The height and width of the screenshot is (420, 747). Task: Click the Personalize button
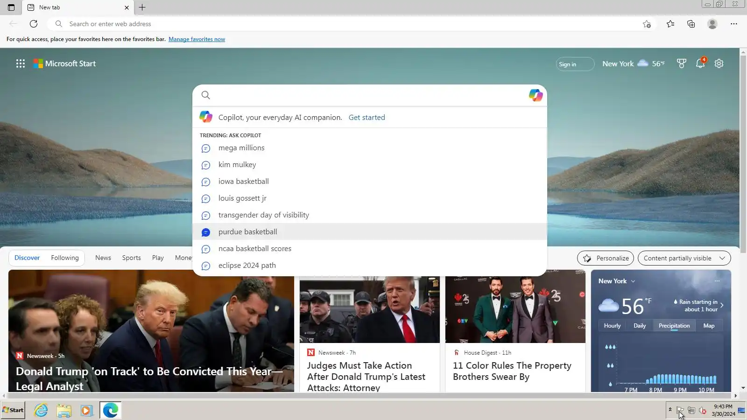(606, 258)
